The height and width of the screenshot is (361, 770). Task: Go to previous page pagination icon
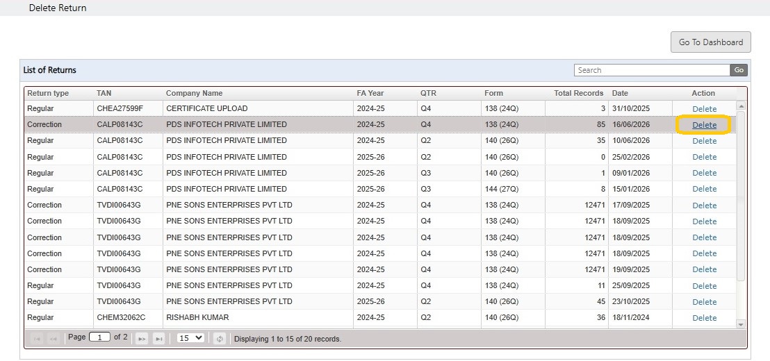point(53,339)
